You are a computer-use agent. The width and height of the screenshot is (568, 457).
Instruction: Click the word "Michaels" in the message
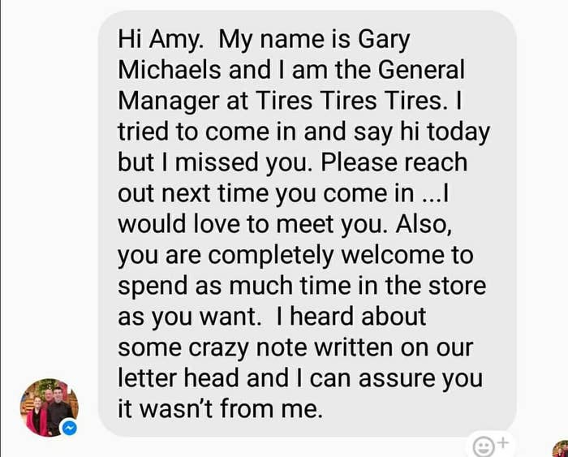tap(170, 70)
